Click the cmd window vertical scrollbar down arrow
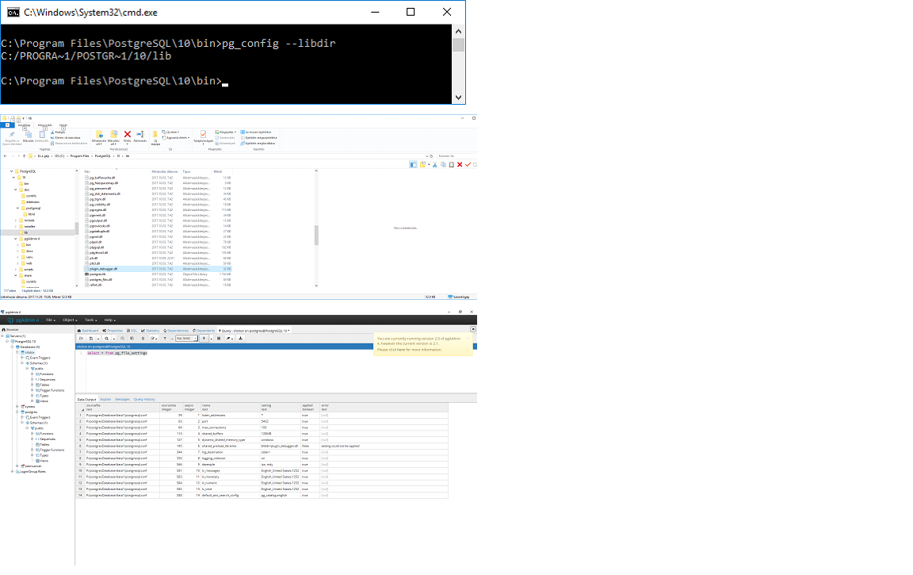The width and height of the screenshot is (913, 575). 458,98
